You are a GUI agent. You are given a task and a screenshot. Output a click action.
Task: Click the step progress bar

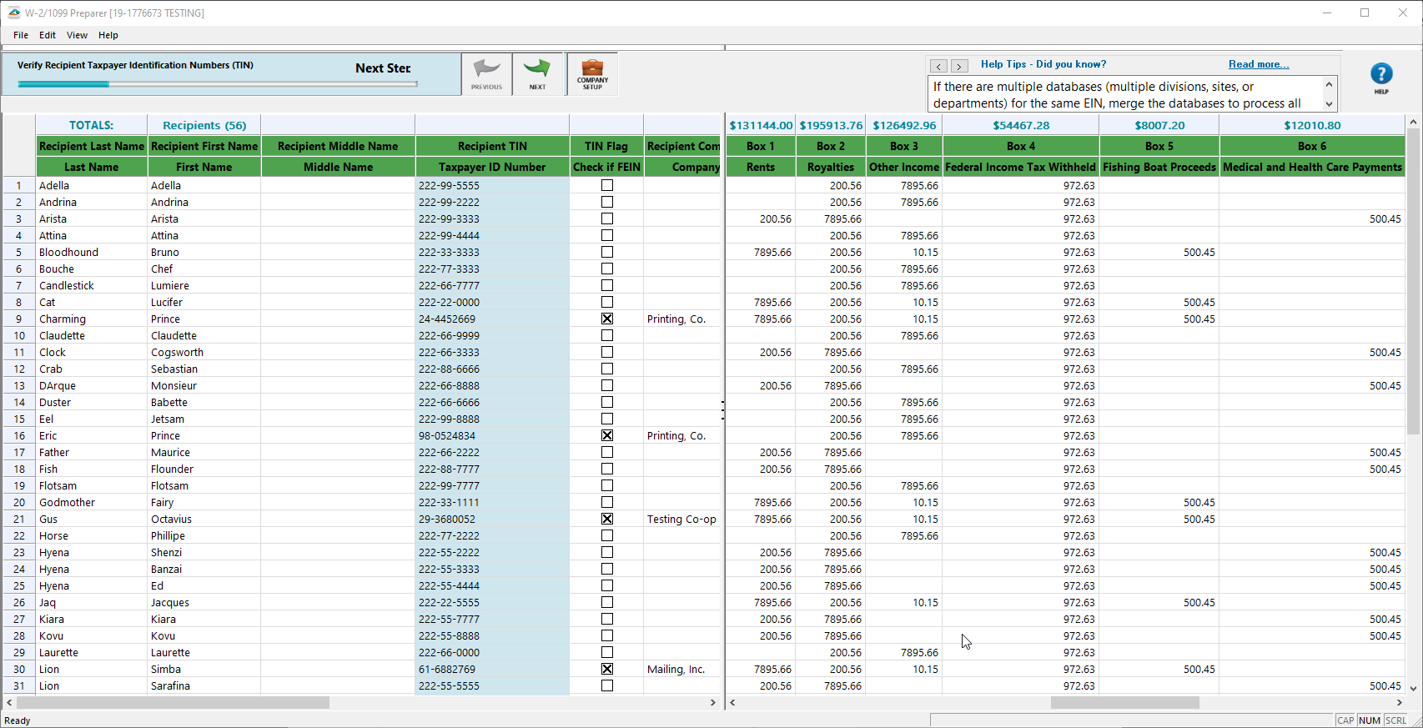[x=217, y=84]
